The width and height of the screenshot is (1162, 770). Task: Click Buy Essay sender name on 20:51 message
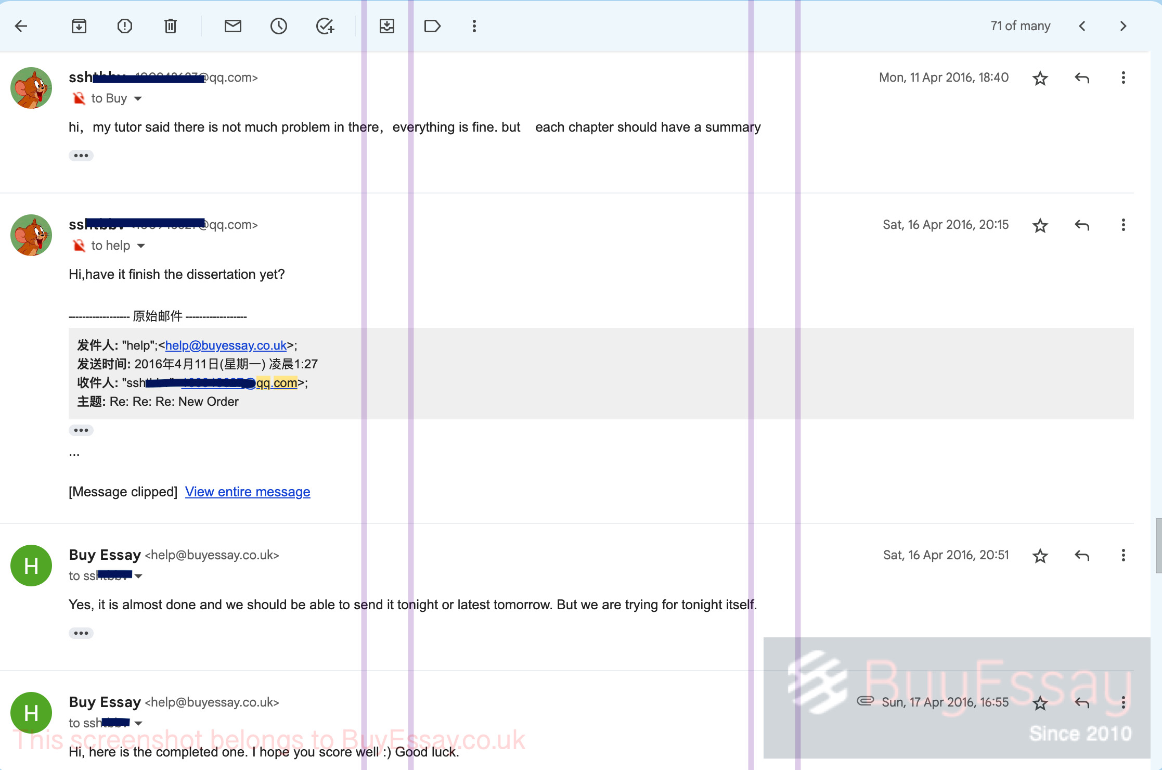(105, 555)
